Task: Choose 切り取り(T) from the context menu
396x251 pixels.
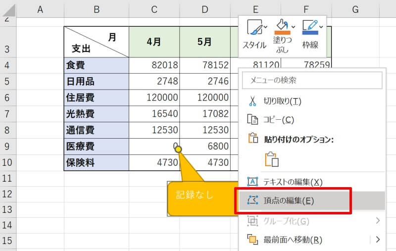Action: point(312,101)
